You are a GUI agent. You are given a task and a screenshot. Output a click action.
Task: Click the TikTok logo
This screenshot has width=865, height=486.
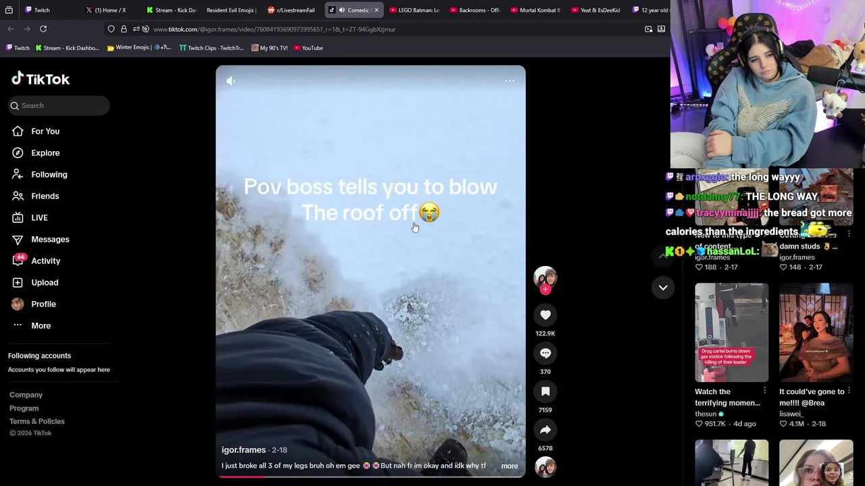[41, 79]
